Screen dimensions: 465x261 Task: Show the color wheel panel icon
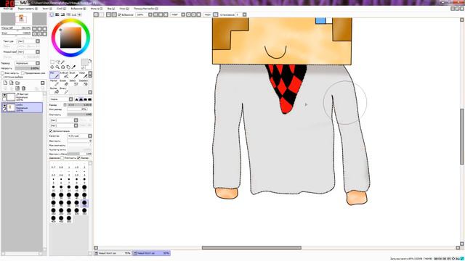52,14
